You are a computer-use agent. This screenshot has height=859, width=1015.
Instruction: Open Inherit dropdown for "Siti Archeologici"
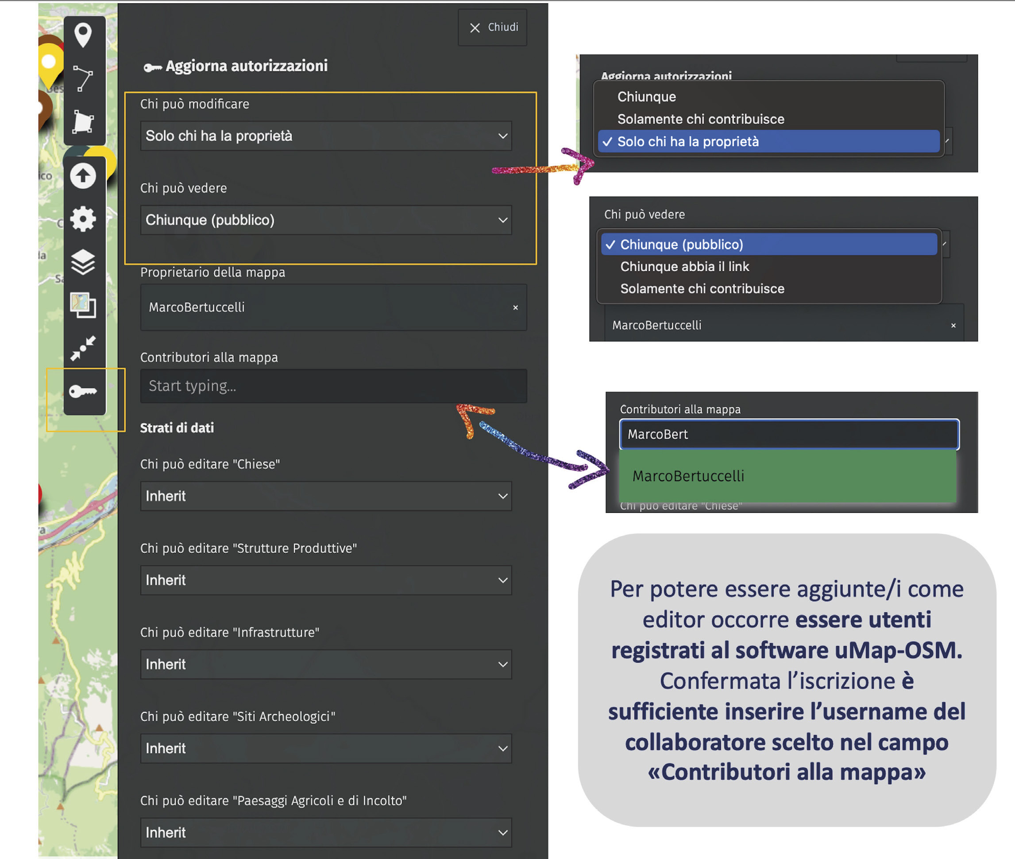[325, 748]
